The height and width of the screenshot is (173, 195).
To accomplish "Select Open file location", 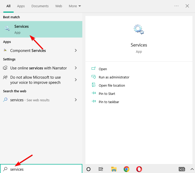I will (112, 86).
